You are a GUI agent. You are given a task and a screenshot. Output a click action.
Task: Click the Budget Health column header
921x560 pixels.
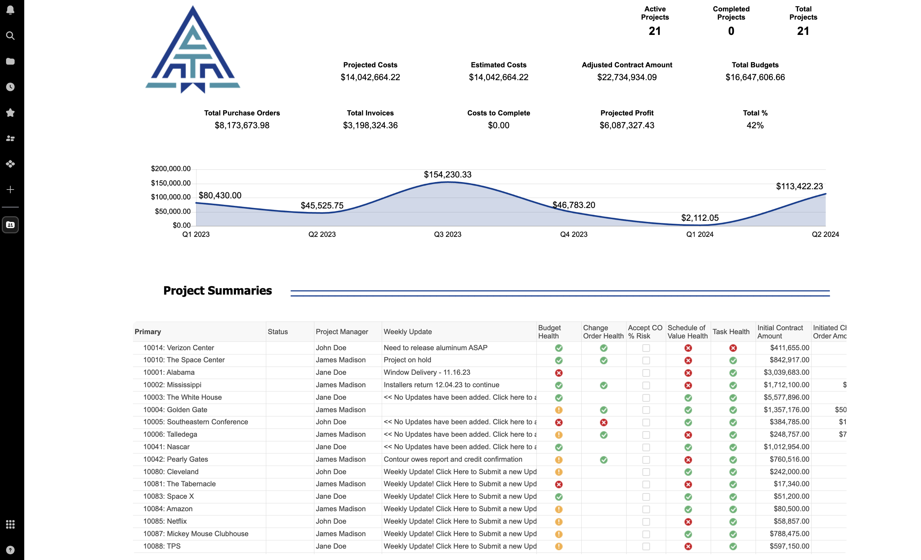tap(559, 332)
